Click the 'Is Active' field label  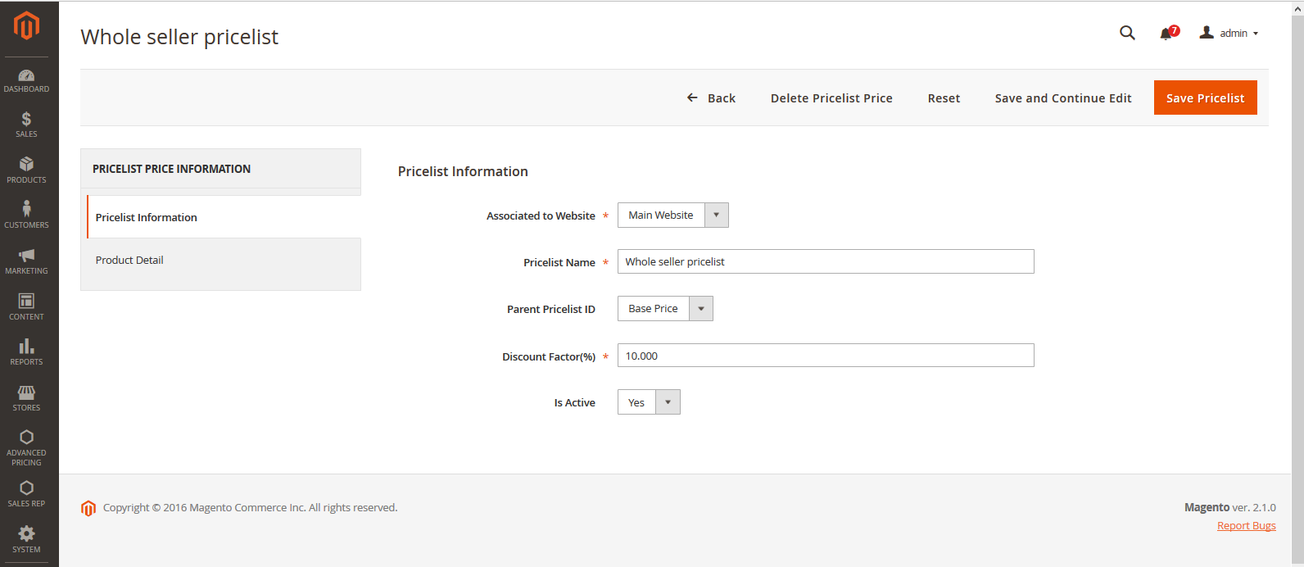pyautogui.click(x=574, y=403)
